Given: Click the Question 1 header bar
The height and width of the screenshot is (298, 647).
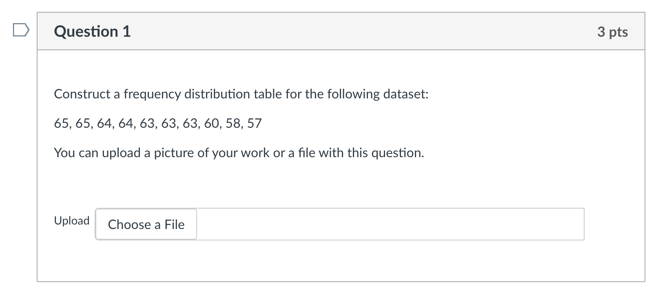Looking at the screenshot, I should (326, 31).
